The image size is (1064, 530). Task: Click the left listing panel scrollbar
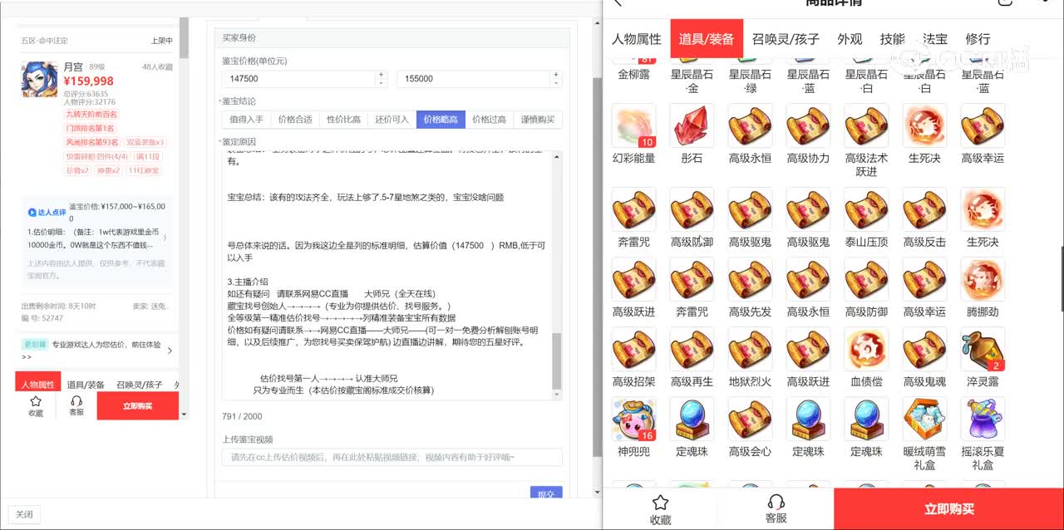(x=184, y=37)
